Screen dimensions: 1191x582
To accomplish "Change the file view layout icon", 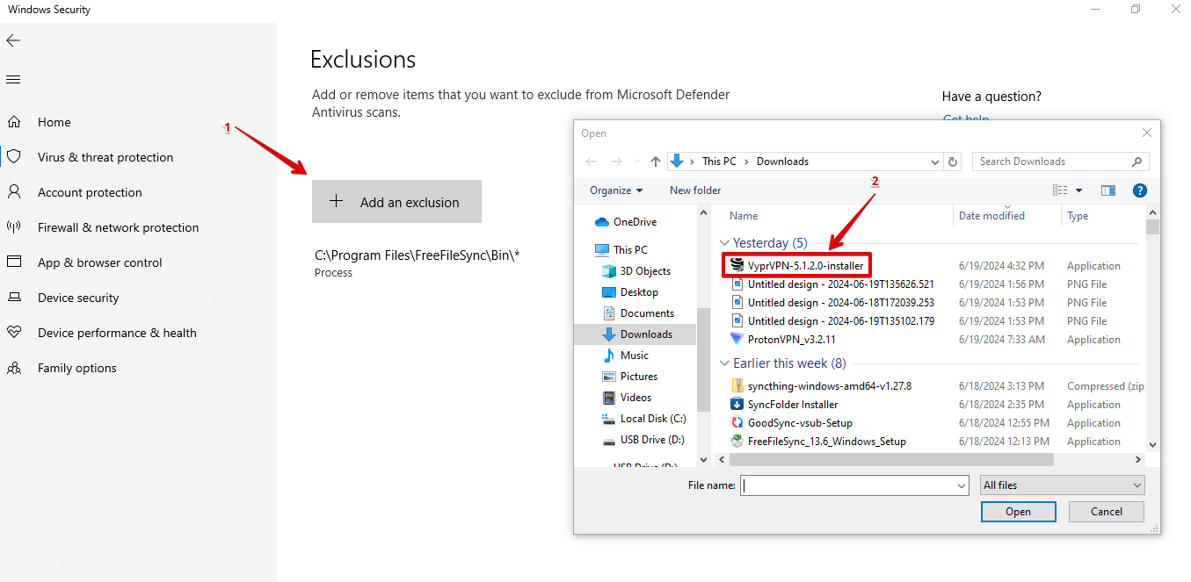I will (1060, 190).
